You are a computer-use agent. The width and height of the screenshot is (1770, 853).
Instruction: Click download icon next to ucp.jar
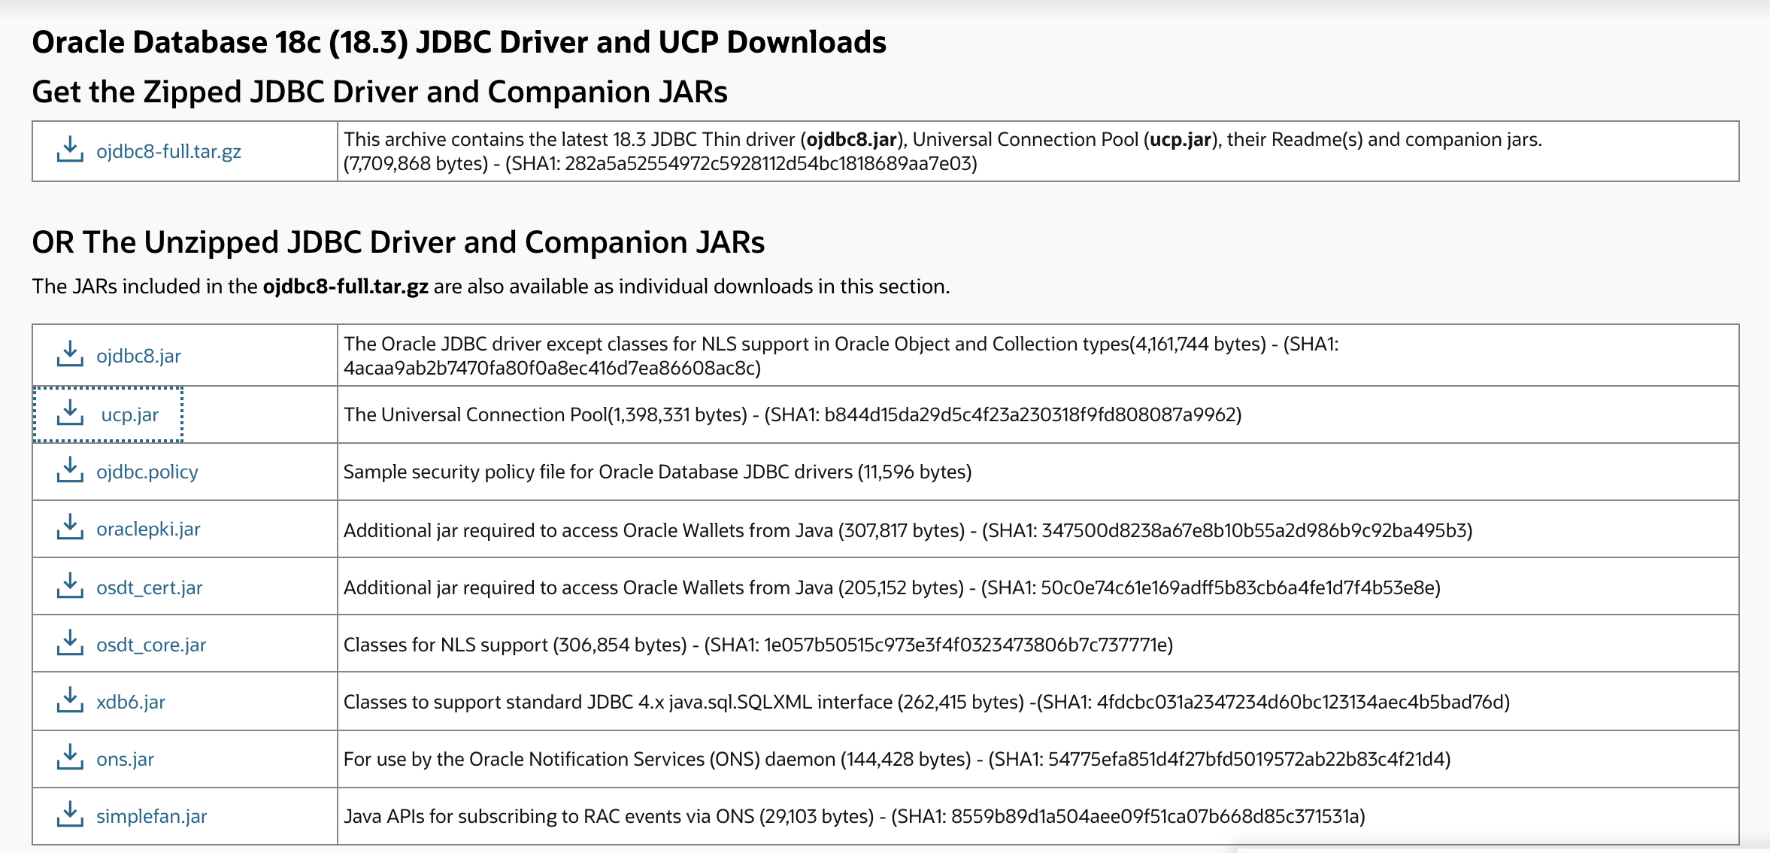[x=70, y=413]
